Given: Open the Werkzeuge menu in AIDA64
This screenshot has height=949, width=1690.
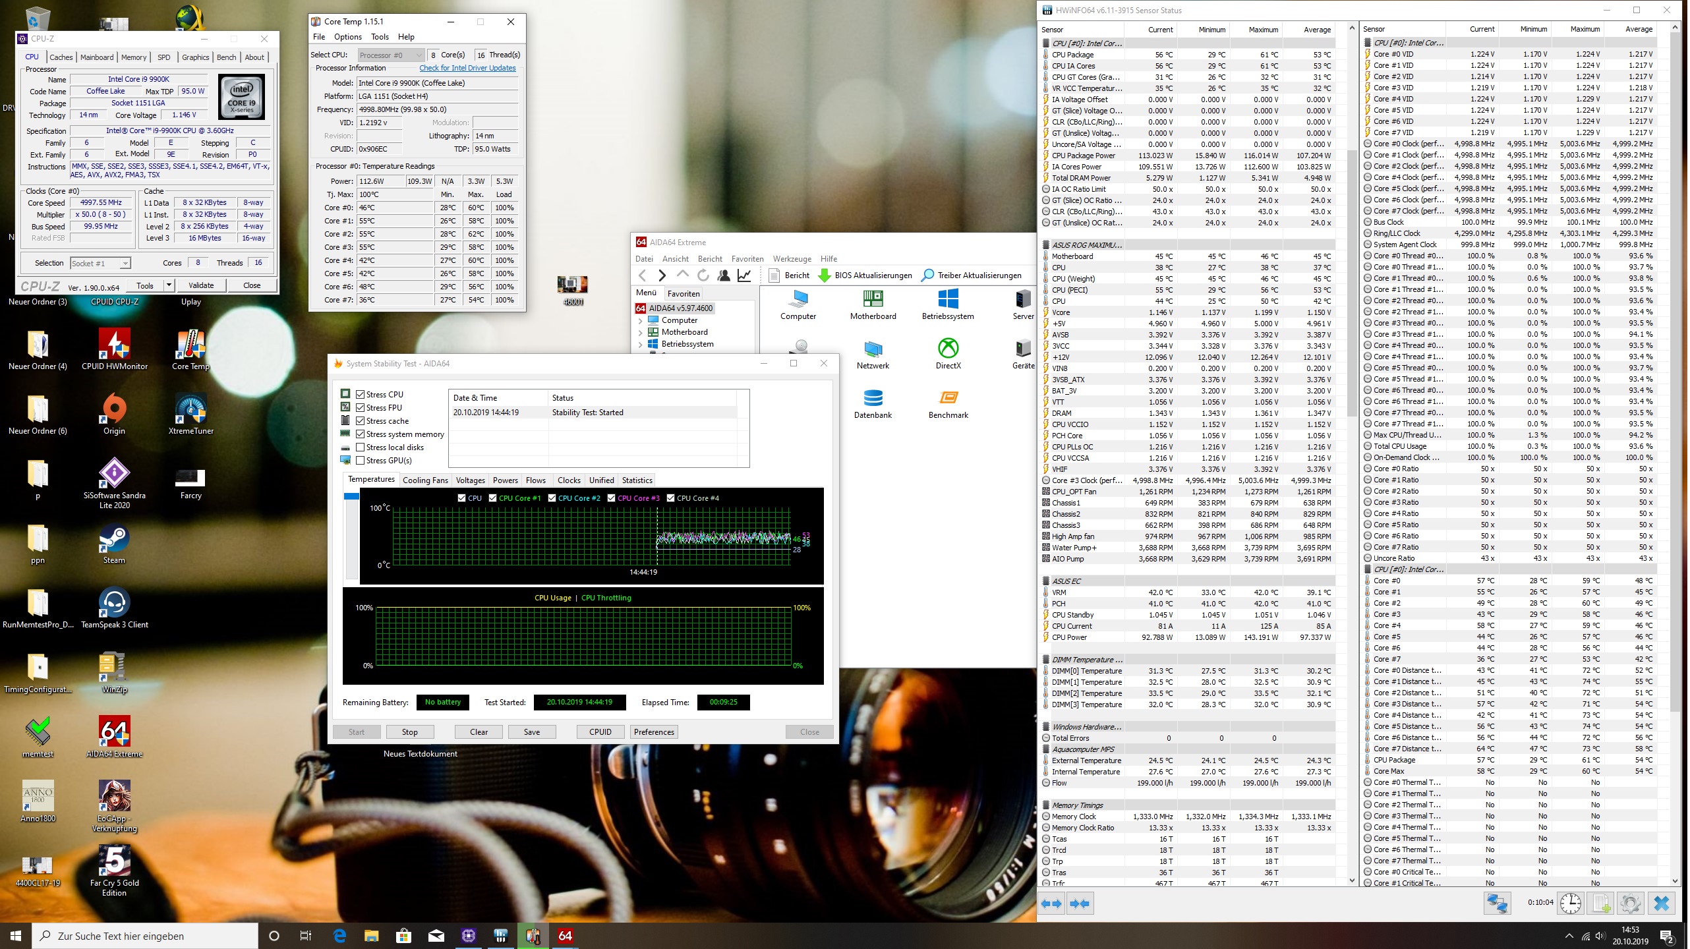Looking at the screenshot, I should point(792,259).
